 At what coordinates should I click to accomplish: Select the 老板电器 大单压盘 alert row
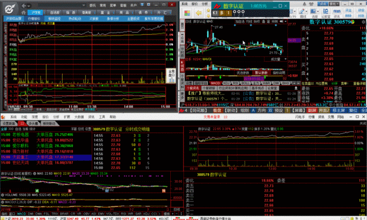46,134
